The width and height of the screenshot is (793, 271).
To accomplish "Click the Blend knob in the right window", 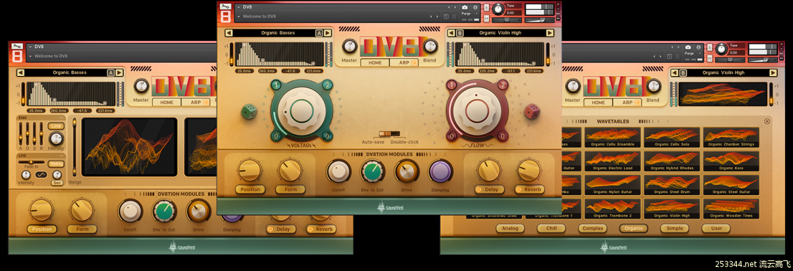I will coord(652,86).
